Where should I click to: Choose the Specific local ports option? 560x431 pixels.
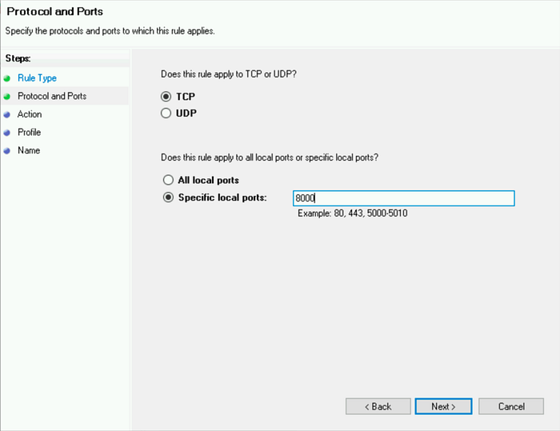168,198
